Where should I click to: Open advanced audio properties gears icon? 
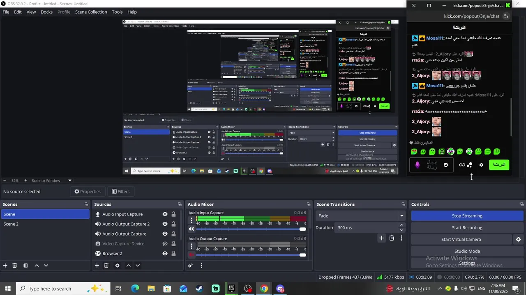click(190, 265)
